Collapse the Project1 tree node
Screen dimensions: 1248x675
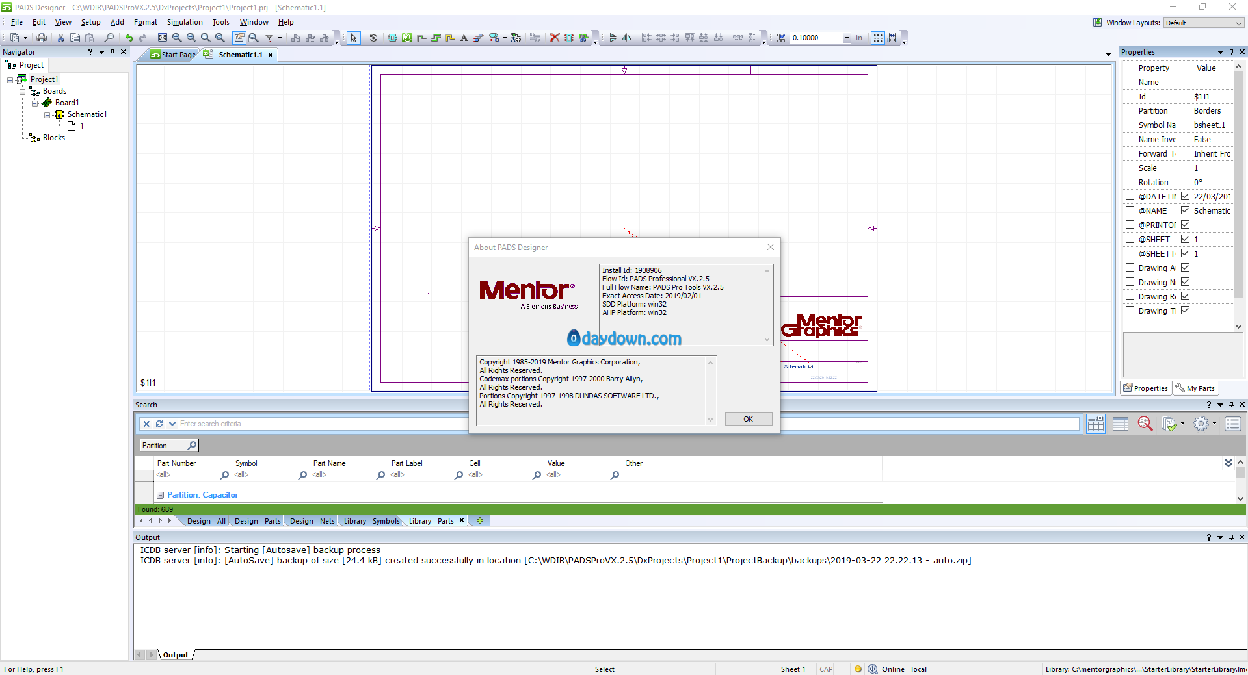tap(10, 80)
